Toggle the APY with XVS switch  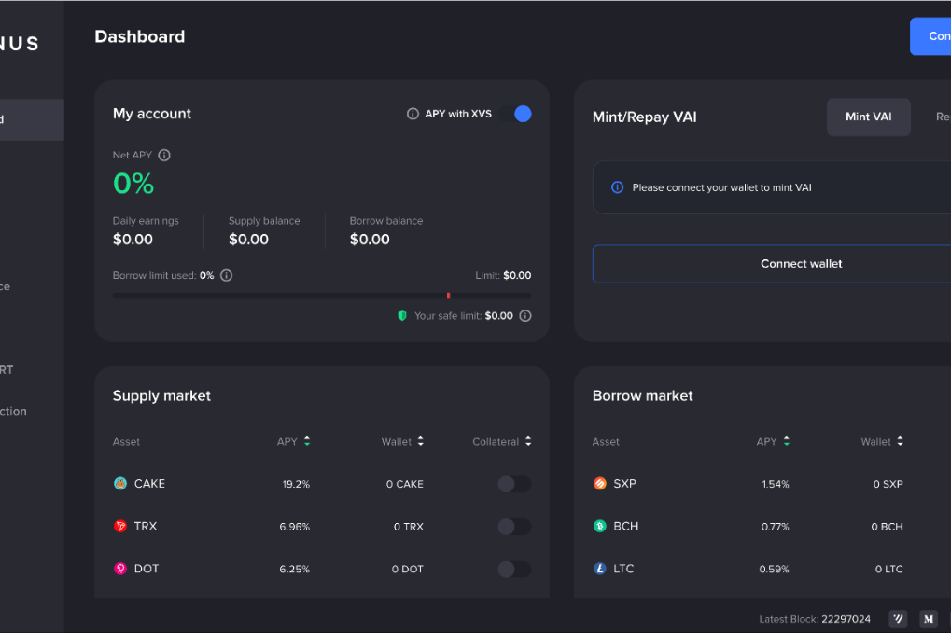point(515,114)
